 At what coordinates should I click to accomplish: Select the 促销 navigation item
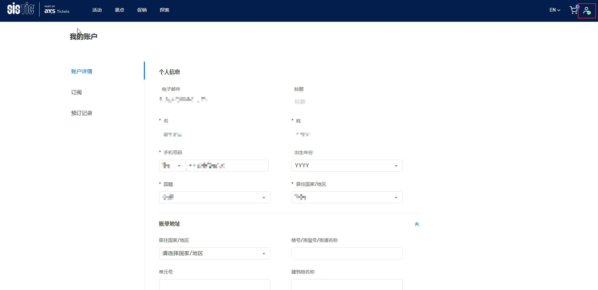(x=142, y=10)
